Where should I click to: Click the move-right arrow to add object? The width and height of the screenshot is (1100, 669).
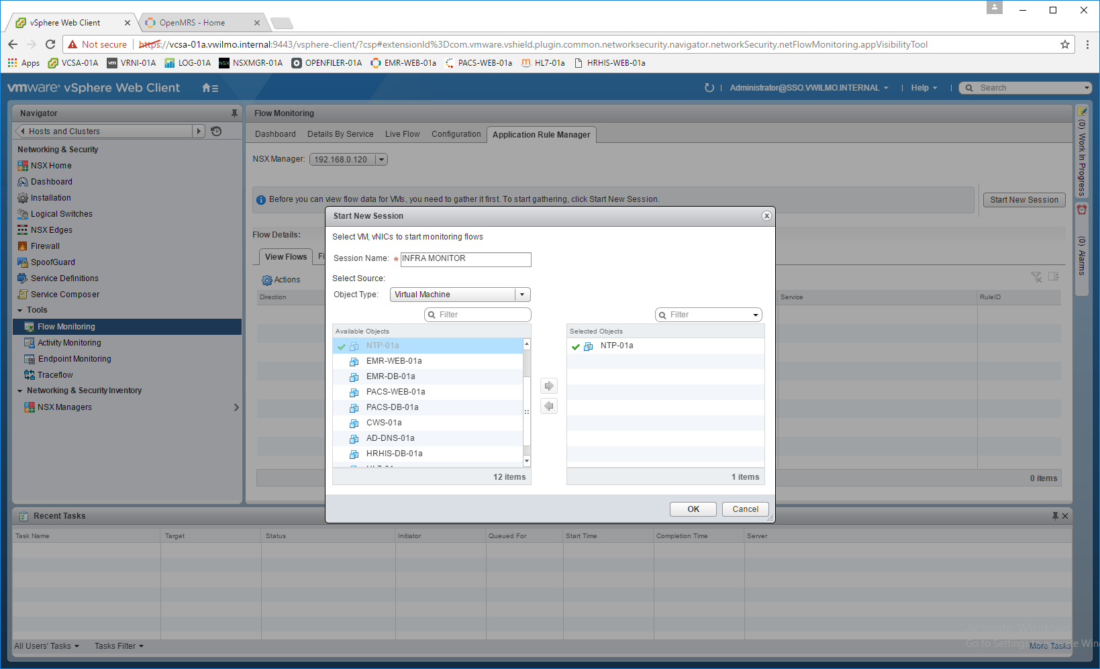549,386
